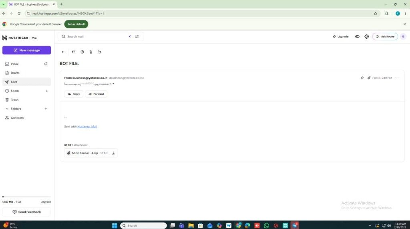
Task: Open Microsoft Edge from taskbar
Action: (x=247, y=225)
